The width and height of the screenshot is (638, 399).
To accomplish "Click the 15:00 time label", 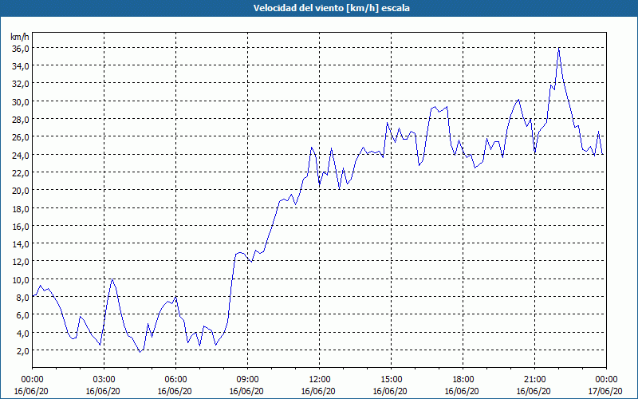I will [x=392, y=380].
